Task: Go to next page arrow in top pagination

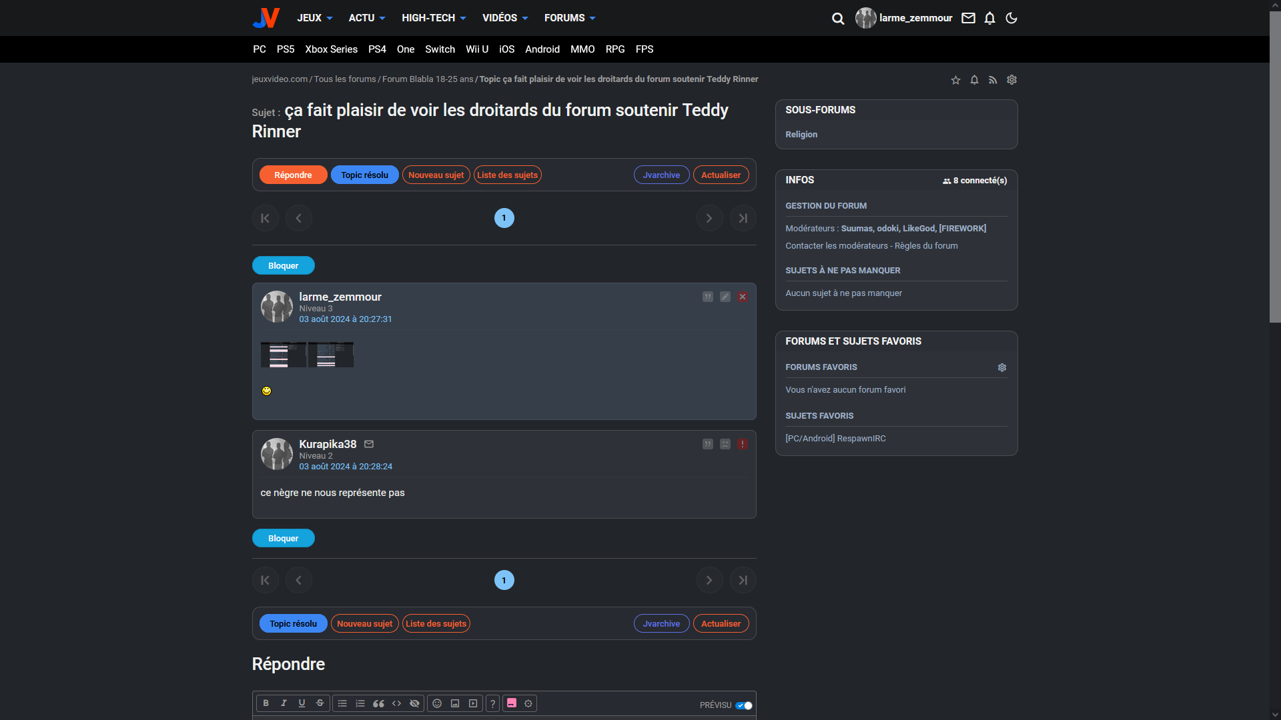Action: [709, 218]
